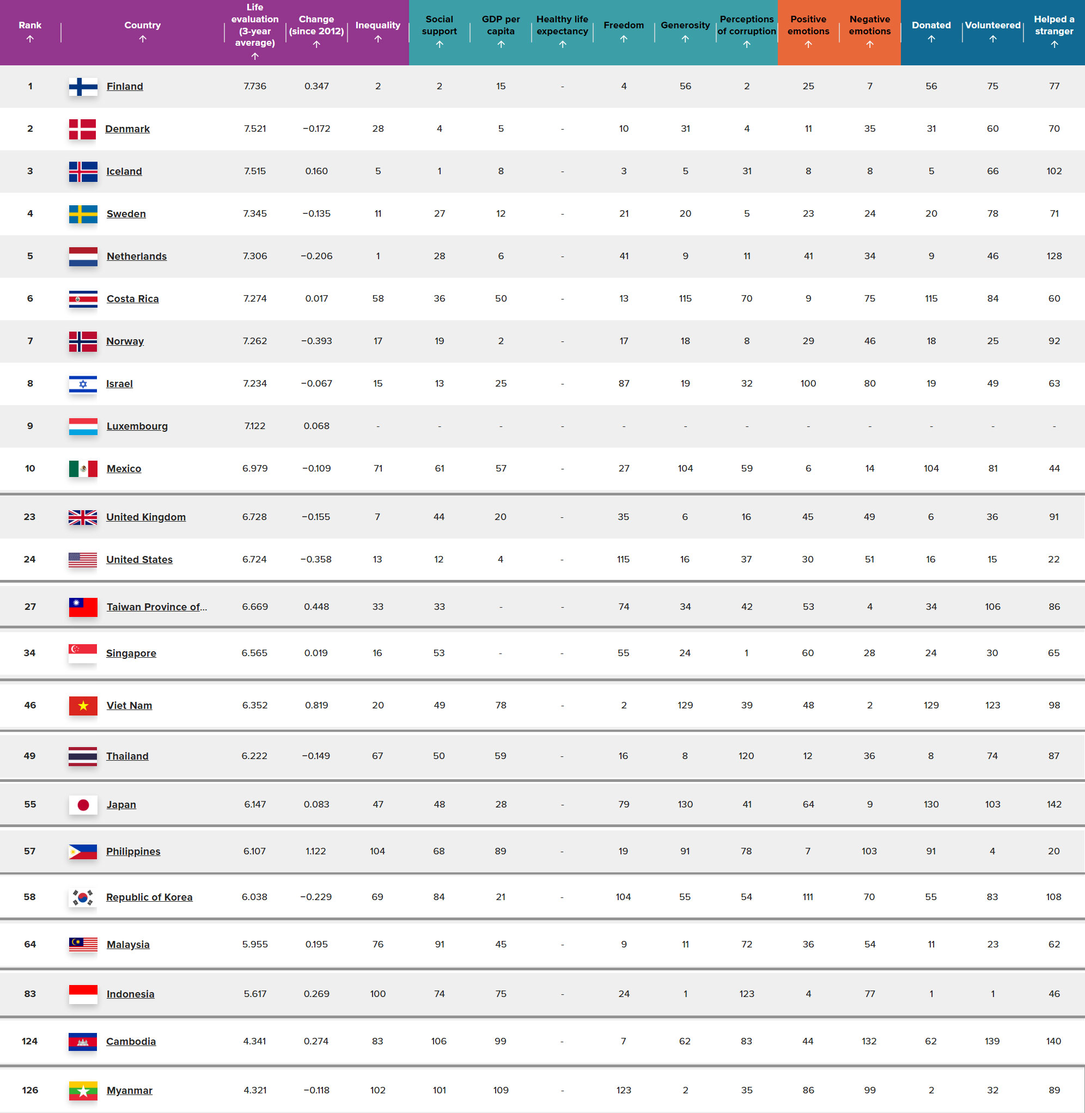Image resolution: width=1085 pixels, height=1113 pixels.
Task: Open Taiwan Province of... link
Action: (x=156, y=607)
